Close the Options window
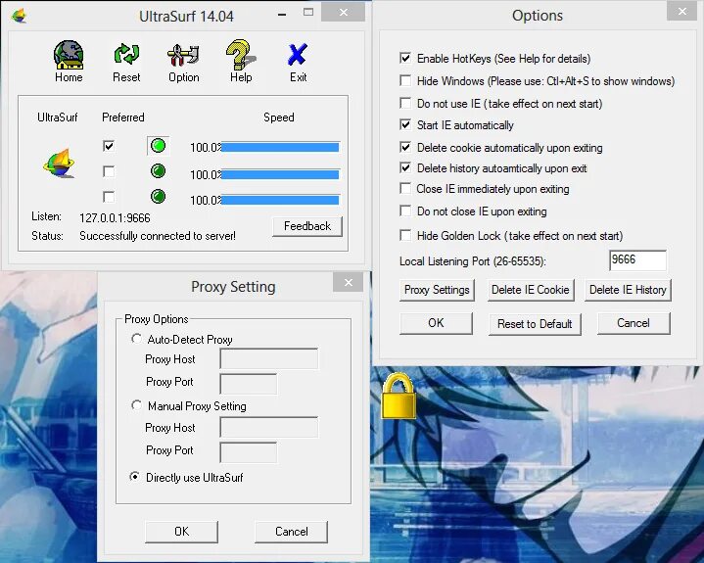704x563 pixels. [x=682, y=12]
